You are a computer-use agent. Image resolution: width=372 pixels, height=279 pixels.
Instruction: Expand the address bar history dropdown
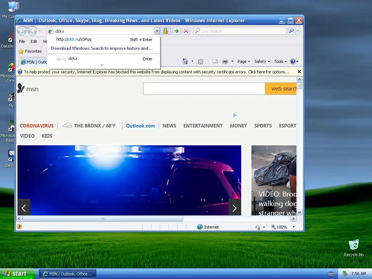157,31
